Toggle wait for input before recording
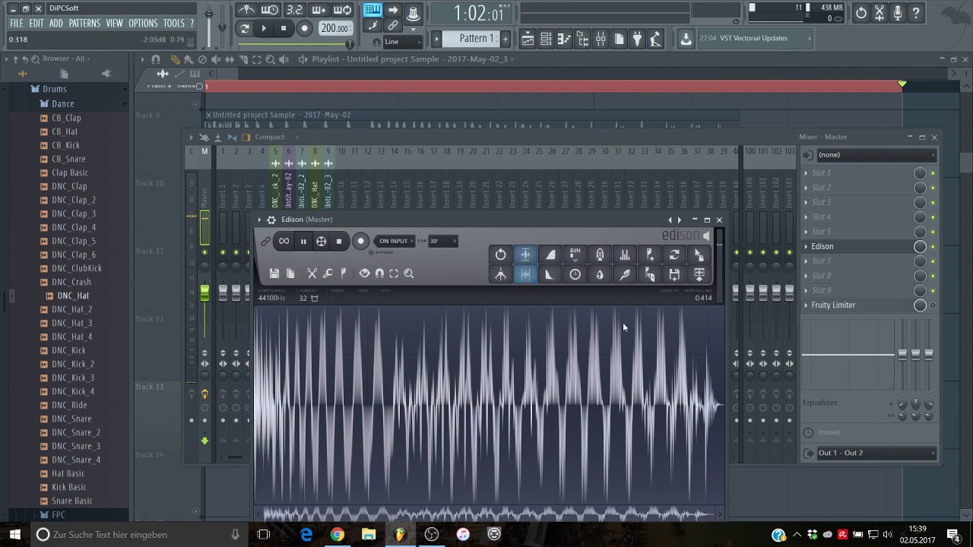 [x=270, y=10]
